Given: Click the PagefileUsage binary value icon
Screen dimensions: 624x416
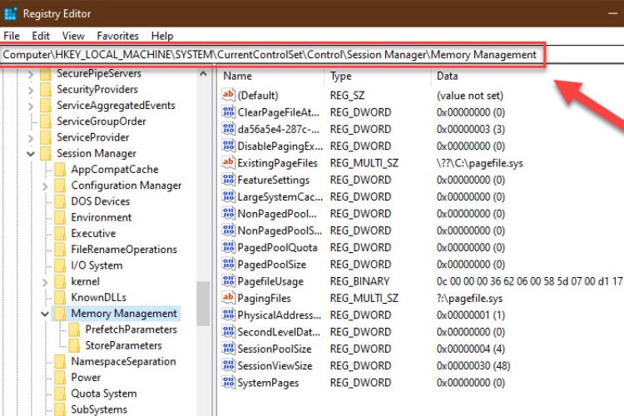Looking at the screenshot, I should point(229,281).
